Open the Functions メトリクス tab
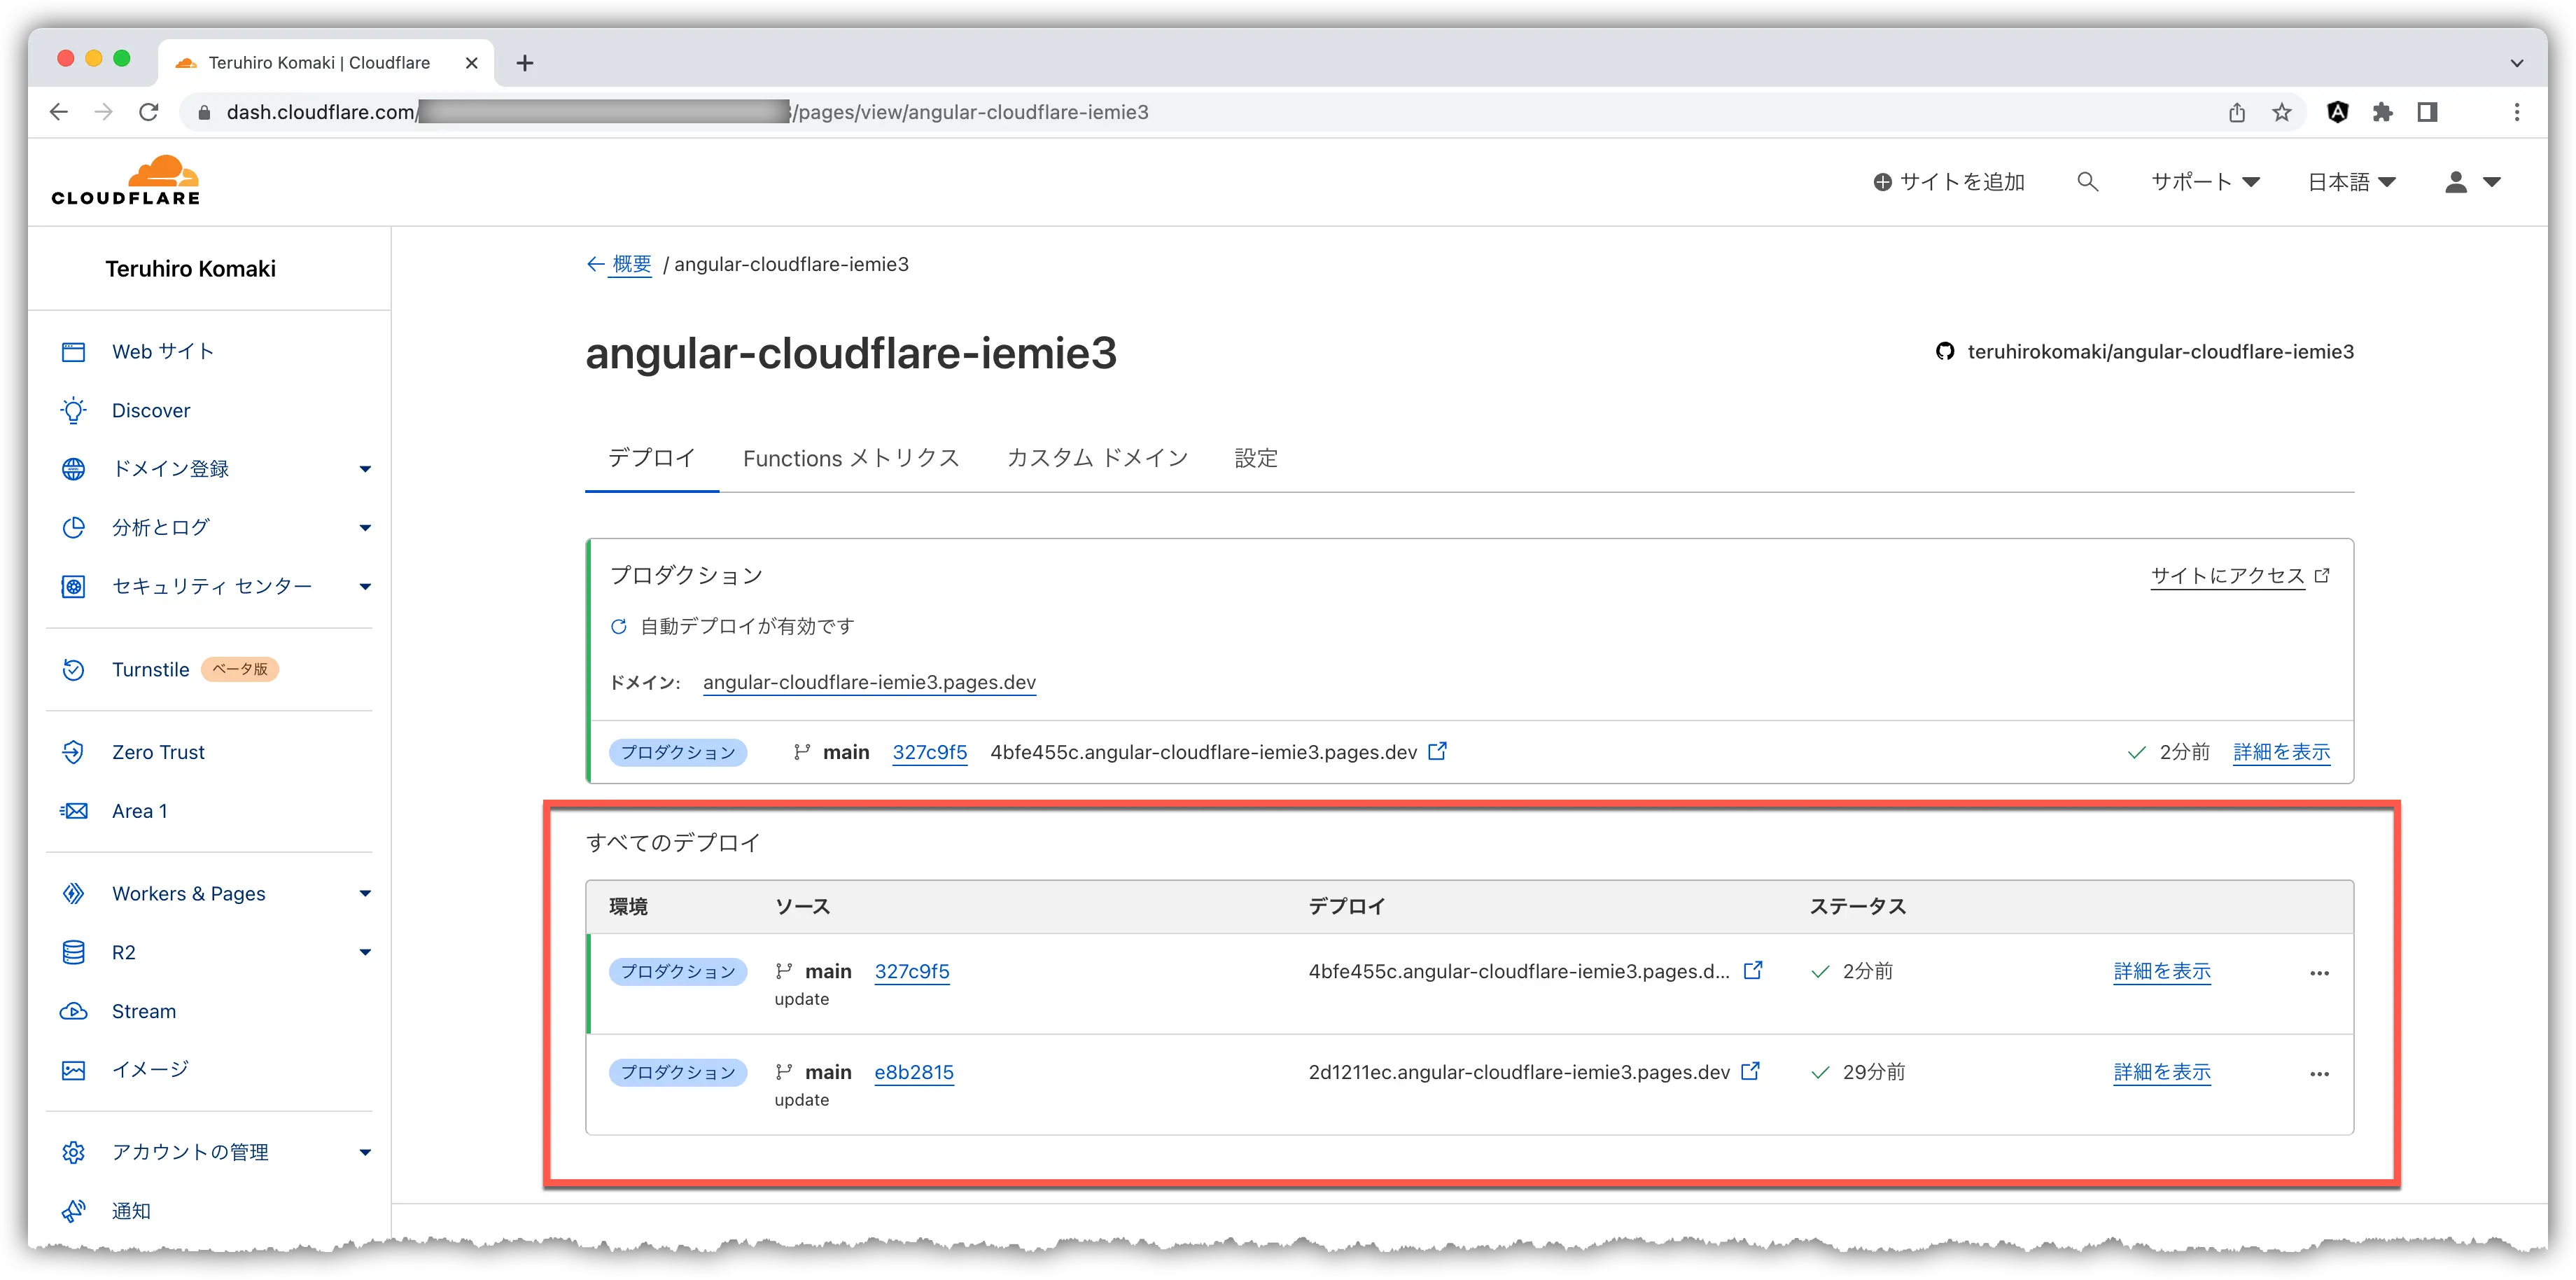The height and width of the screenshot is (1280, 2576). [851, 458]
